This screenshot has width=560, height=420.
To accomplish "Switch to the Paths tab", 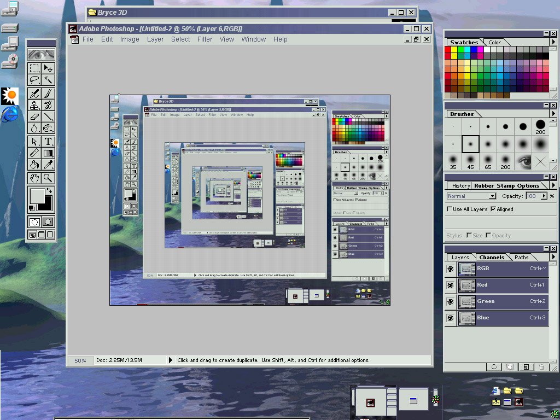I will [x=521, y=257].
